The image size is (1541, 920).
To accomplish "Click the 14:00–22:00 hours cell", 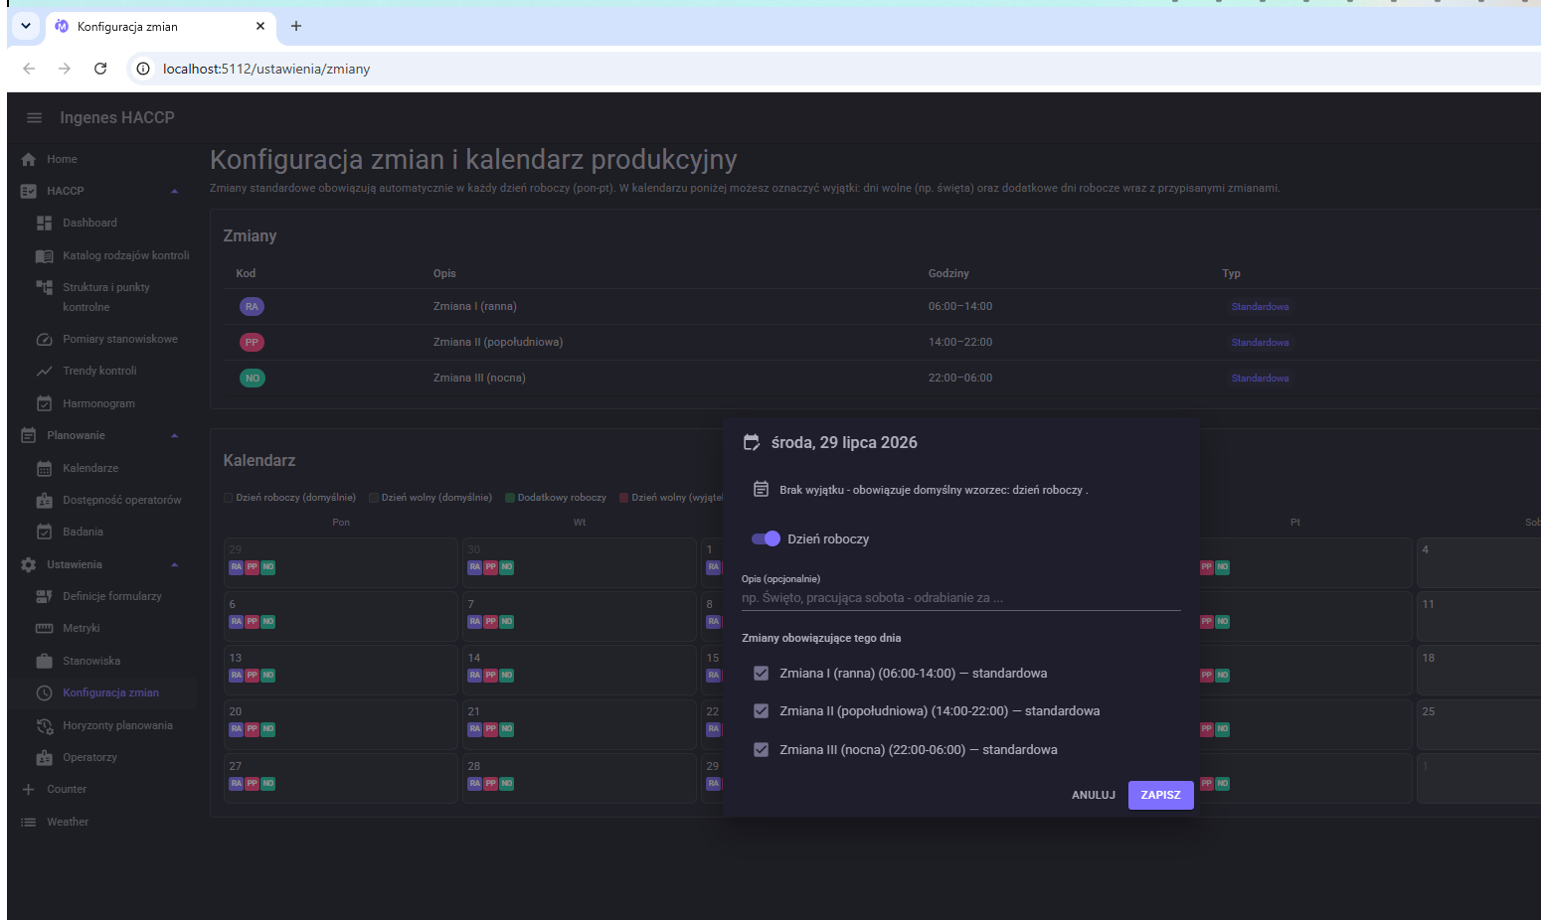I will coord(960,342).
